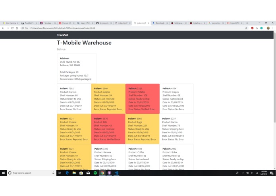Click the address bar URL field
Image resolution: width=276 pixels, height=196 pixels.
pyautogui.click(x=132, y=28)
